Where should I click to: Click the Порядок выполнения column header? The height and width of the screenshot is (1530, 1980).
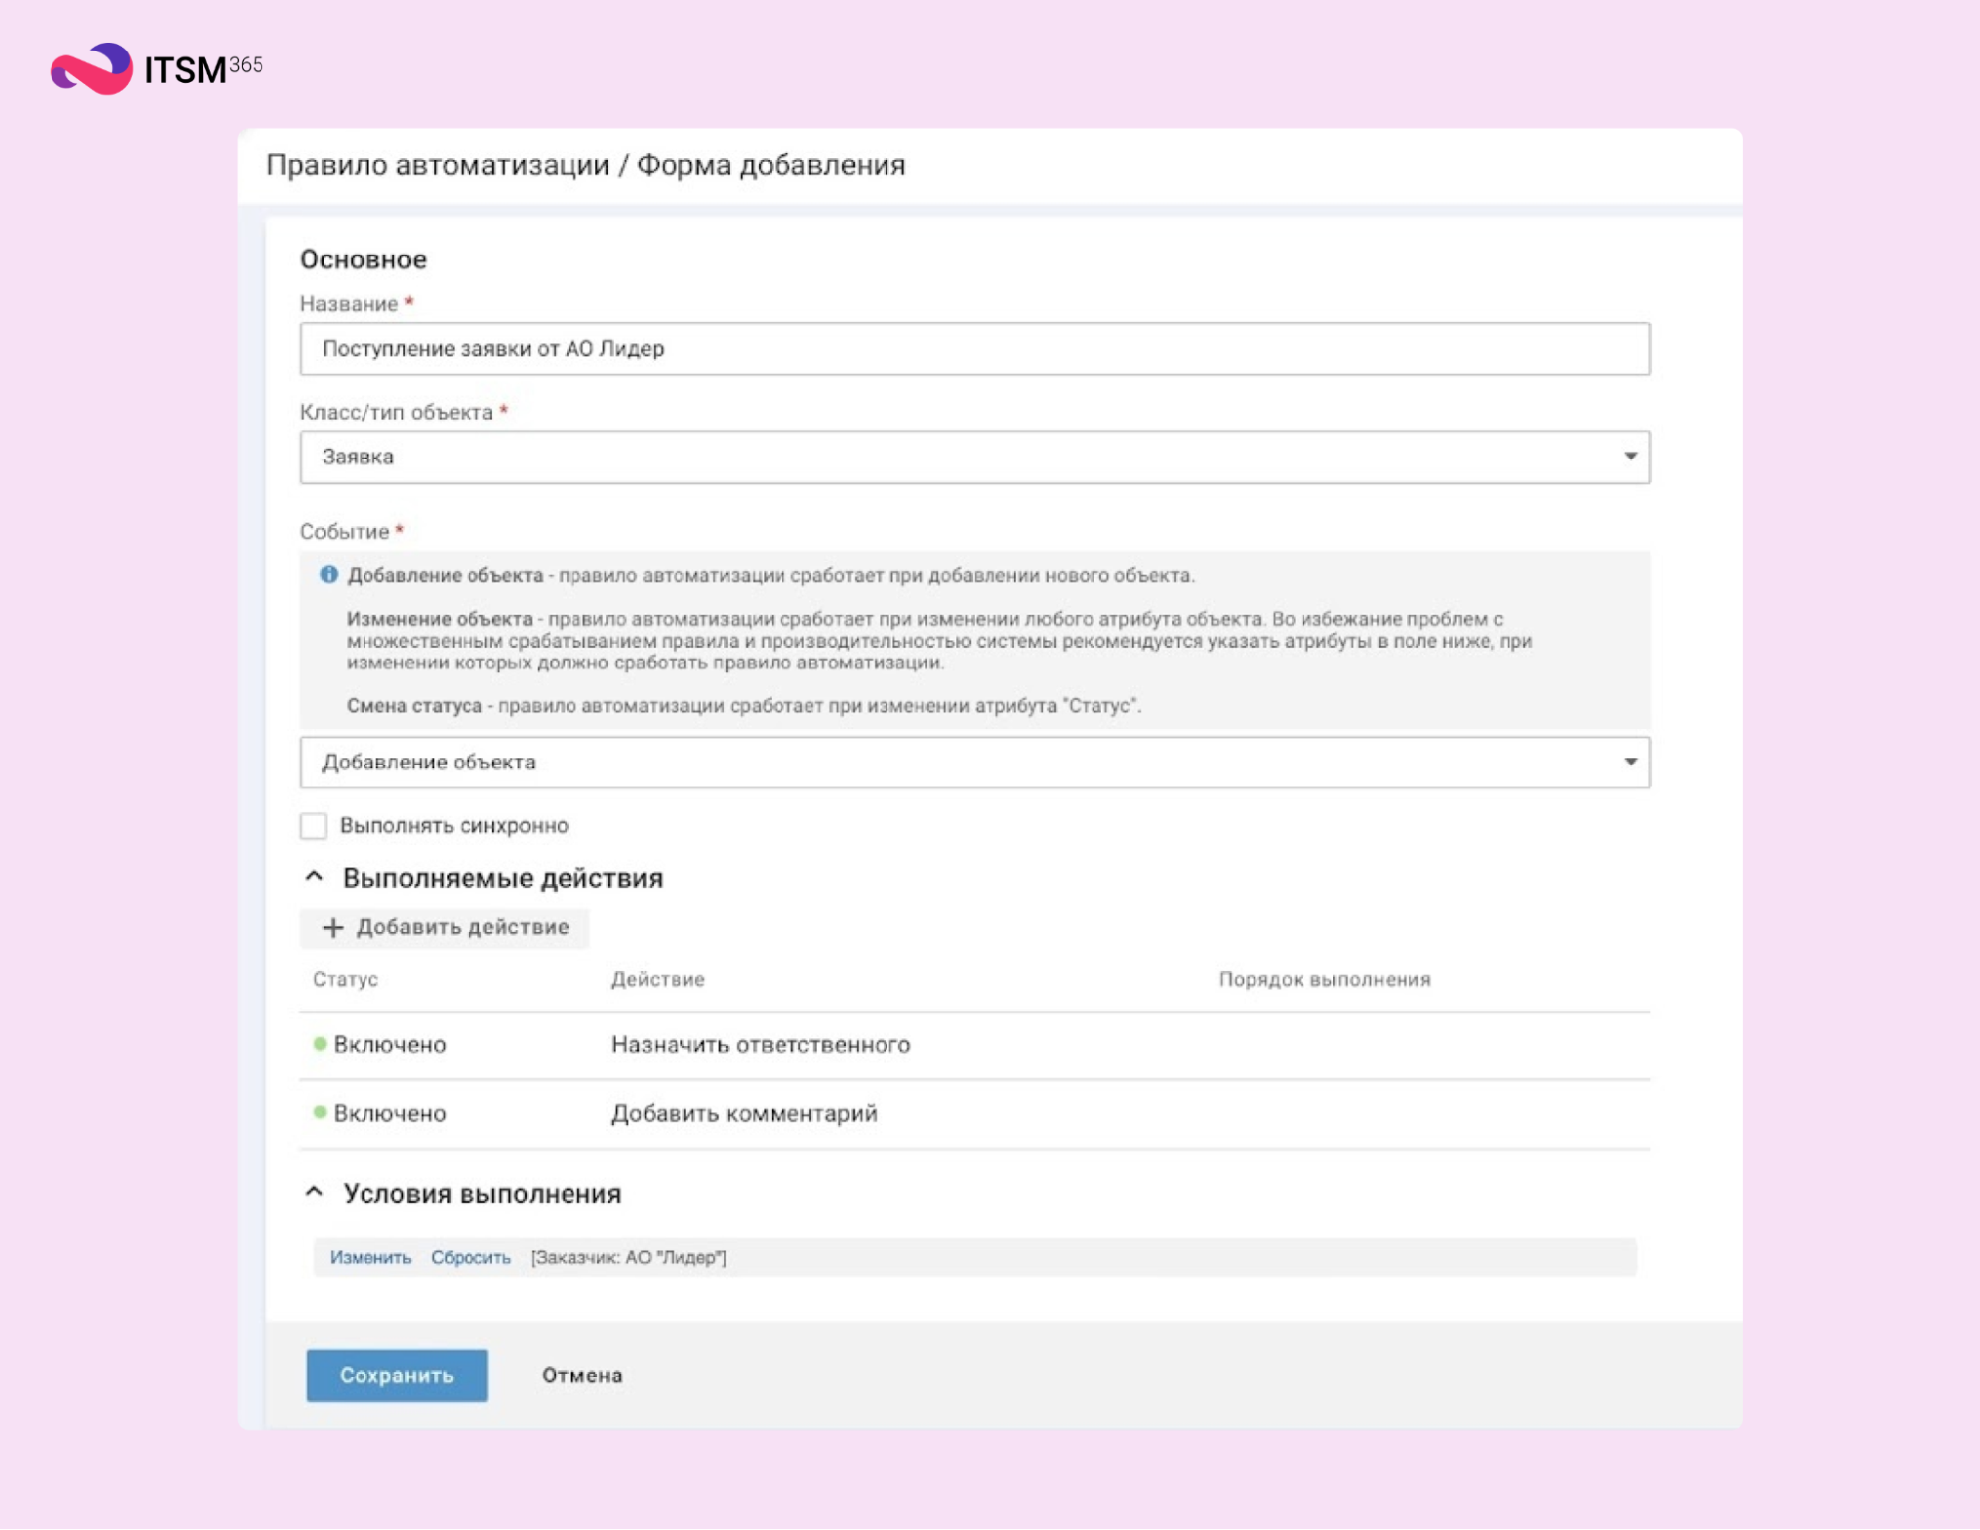(1324, 979)
